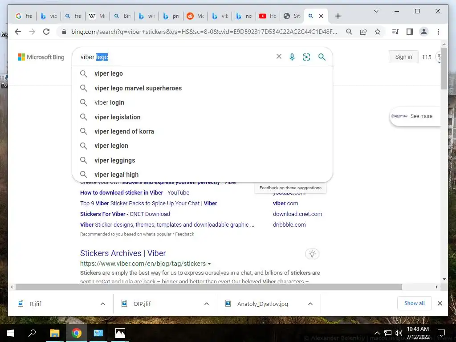Image resolution: width=456 pixels, height=342 pixels.
Task: Select suggestion 'viper legion'
Action: click(x=202, y=146)
